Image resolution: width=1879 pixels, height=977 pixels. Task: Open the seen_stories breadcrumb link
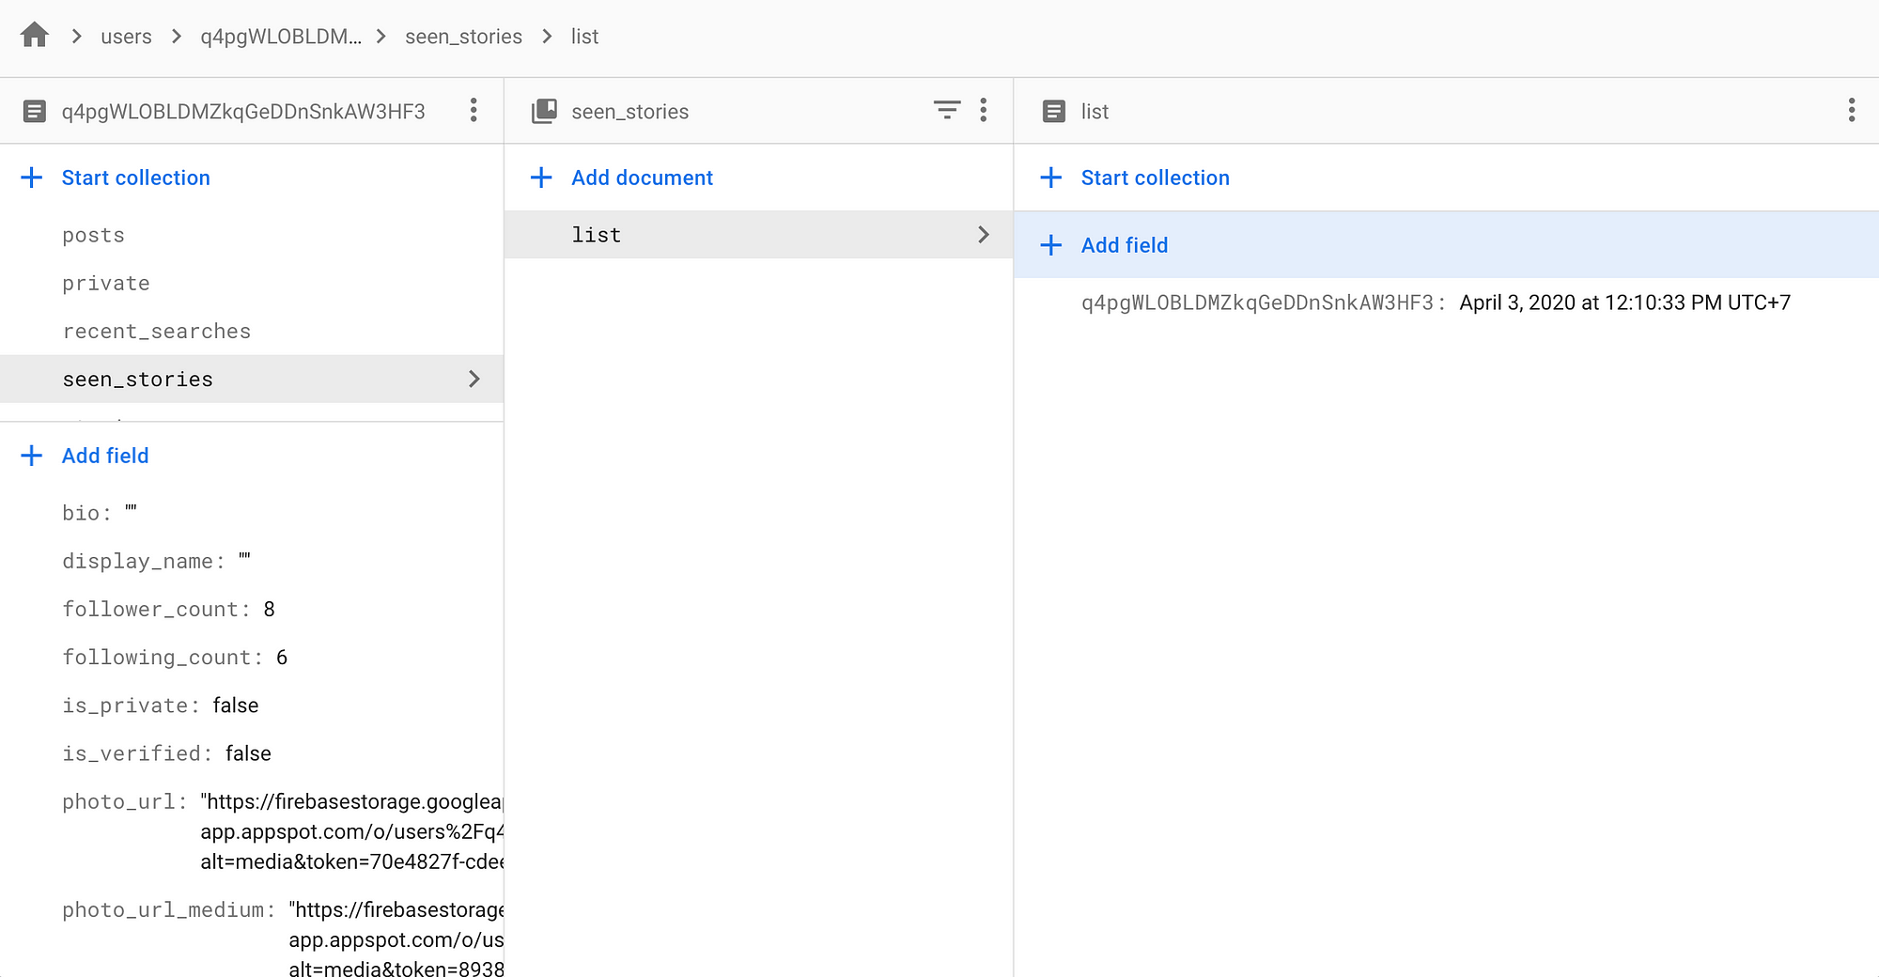tap(463, 37)
